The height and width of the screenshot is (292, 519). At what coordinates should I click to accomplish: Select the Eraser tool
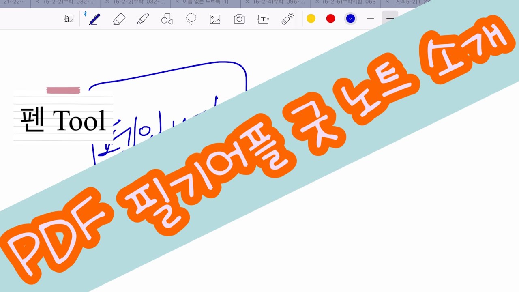(119, 19)
